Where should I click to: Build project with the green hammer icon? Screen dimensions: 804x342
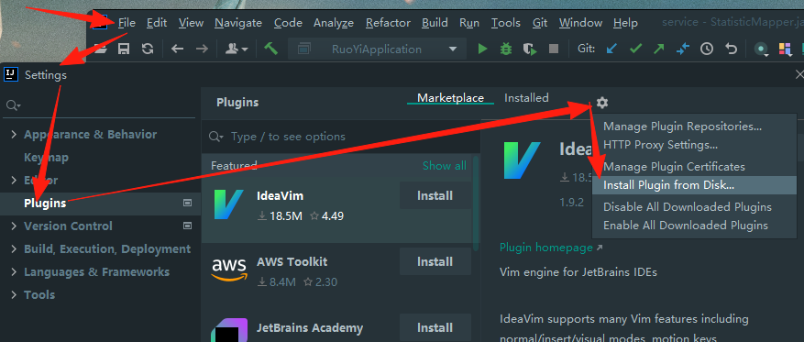(x=270, y=49)
